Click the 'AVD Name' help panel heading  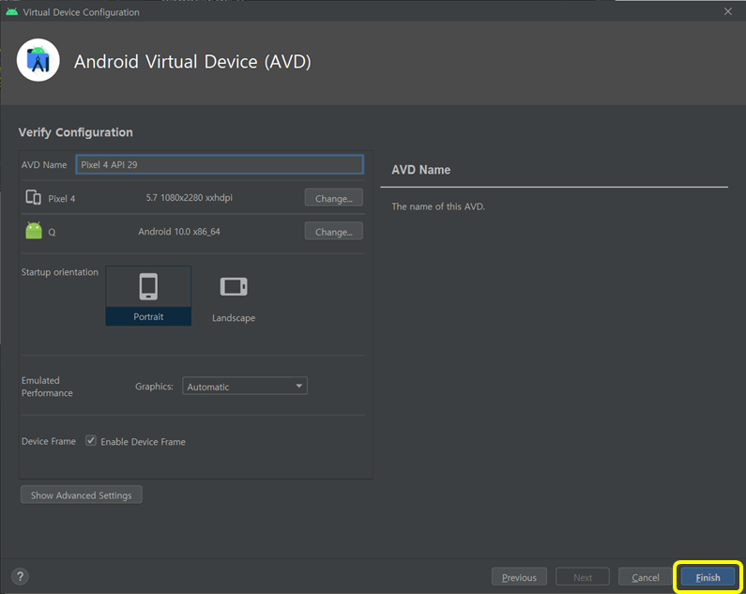click(x=420, y=170)
